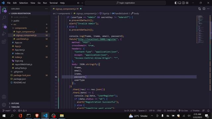Click the login-registration command center search box

[x=126, y=3]
